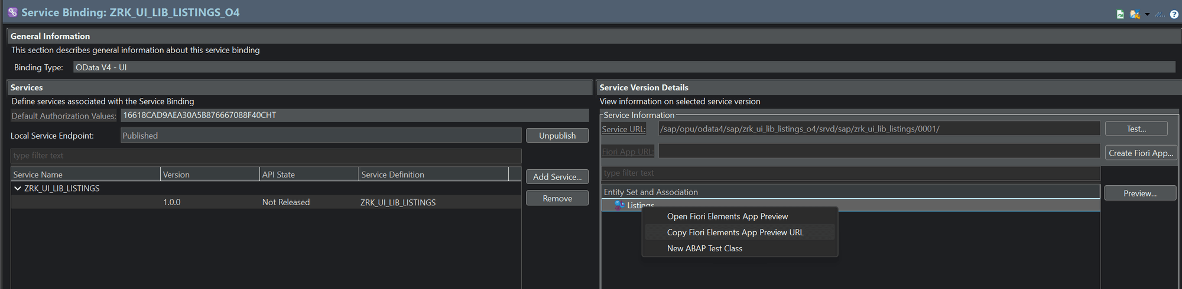1182x289 pixels.
Task: Click the Test... button
Action: pyautogui.click(x=1135, y=129)
